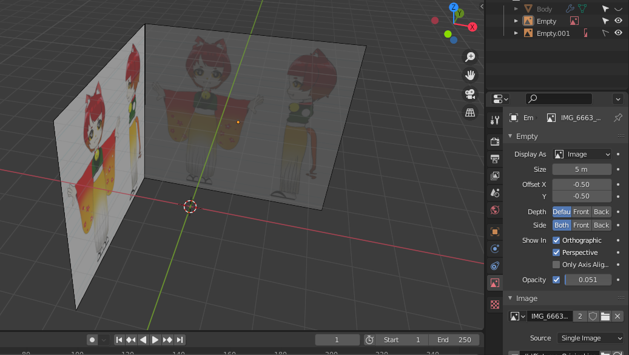Open the Object Data properties tab (image icon)
629x355 pixels.
494,283
